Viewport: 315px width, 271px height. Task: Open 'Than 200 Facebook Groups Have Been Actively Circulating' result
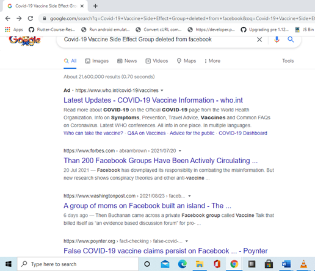(x=161, y=161)
